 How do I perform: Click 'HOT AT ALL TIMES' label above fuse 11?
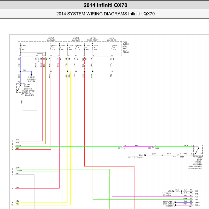(x=76, y=39)
